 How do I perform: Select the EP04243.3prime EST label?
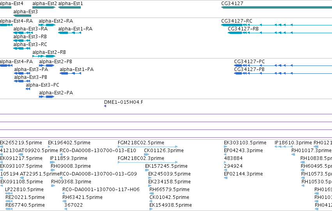click(x=243, y=151)
